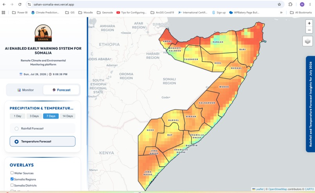Switch to the Monitor tab
315x193 pixels.
pos(25,90)
